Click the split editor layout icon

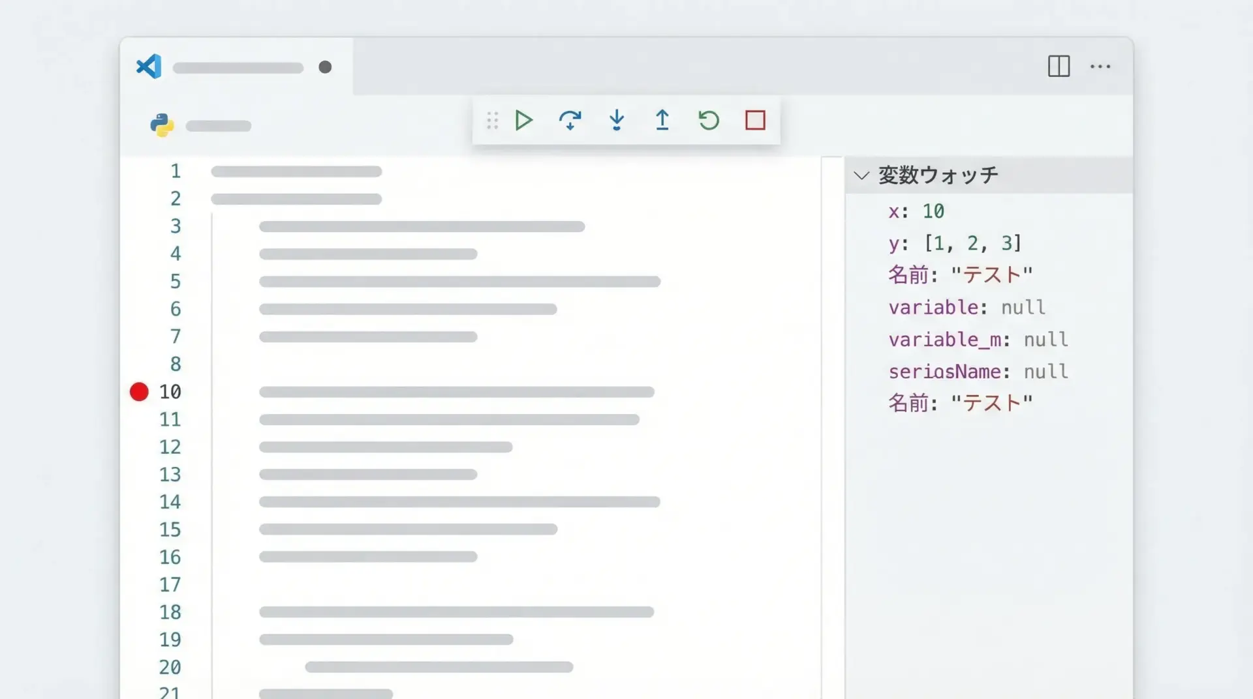pos(1059,67)
